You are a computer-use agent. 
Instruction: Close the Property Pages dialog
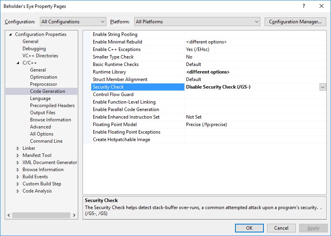[x=322, y=6]
